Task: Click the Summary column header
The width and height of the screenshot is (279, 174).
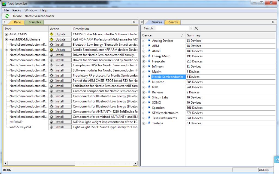Action: pos(231,35)
